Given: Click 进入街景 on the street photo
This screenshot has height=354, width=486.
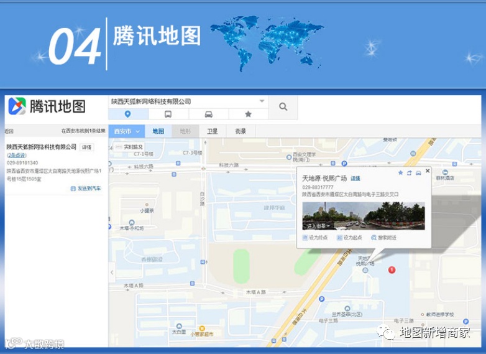Looking at the screenshot, I should (x=318, y=226).
